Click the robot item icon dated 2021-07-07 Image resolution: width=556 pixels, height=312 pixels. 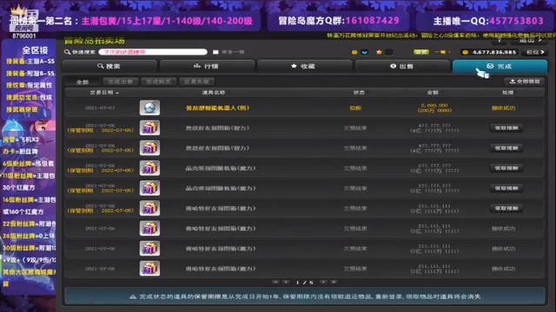pyautogui.click(x=149, y=107)
